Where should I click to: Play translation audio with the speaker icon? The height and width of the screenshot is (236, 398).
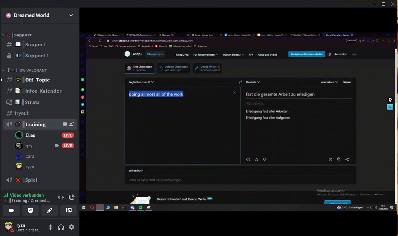coord(248,159)
